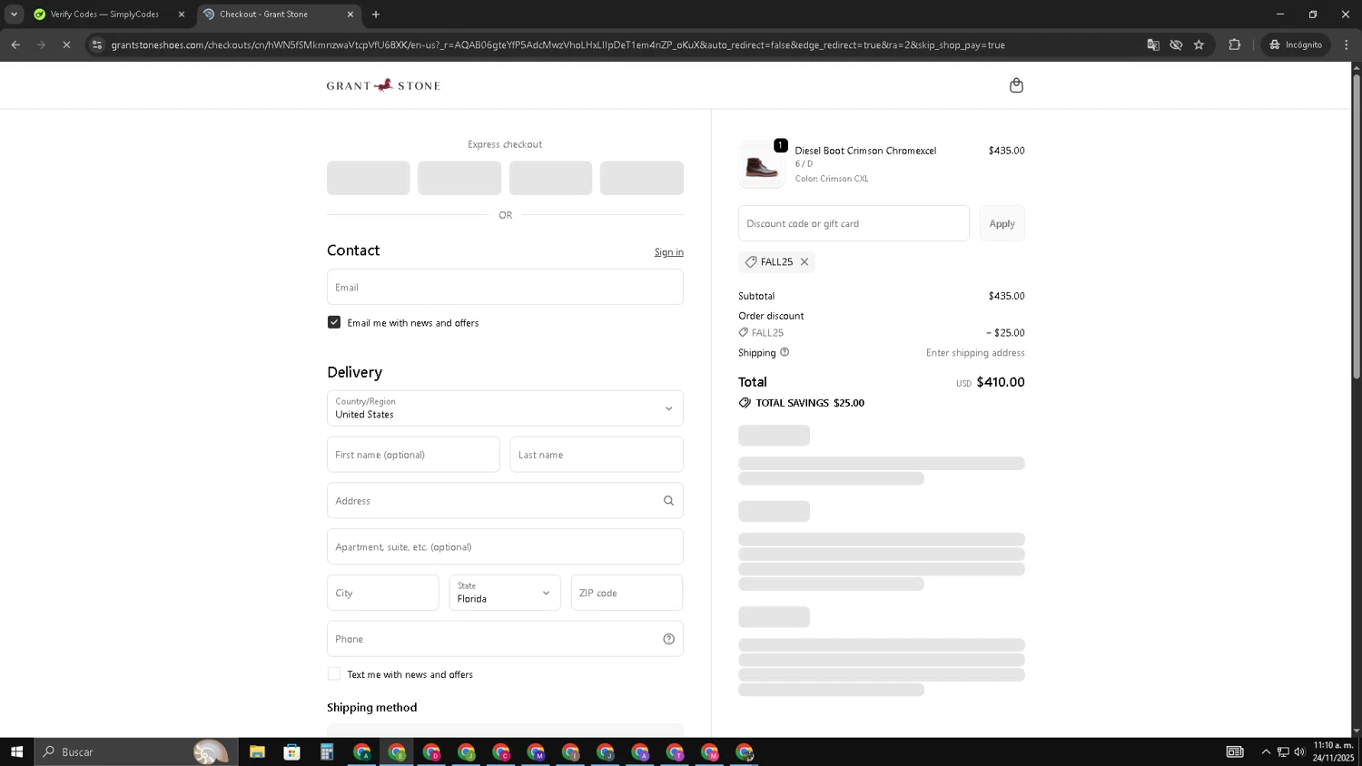
Task: Open a new browser tab
Action: coord(376,15)
